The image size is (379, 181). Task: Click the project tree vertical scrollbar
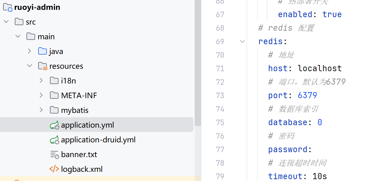click(198, 63)
